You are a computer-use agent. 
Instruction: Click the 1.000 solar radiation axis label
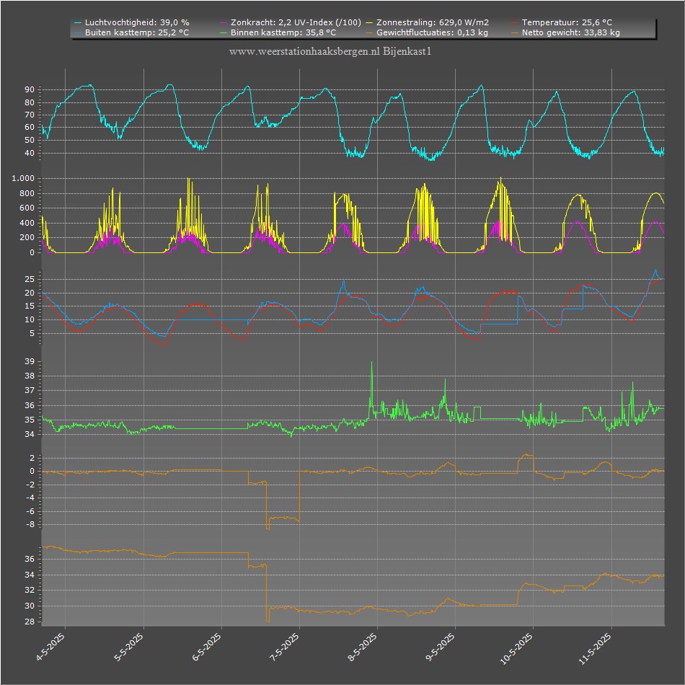pos(23,178)
